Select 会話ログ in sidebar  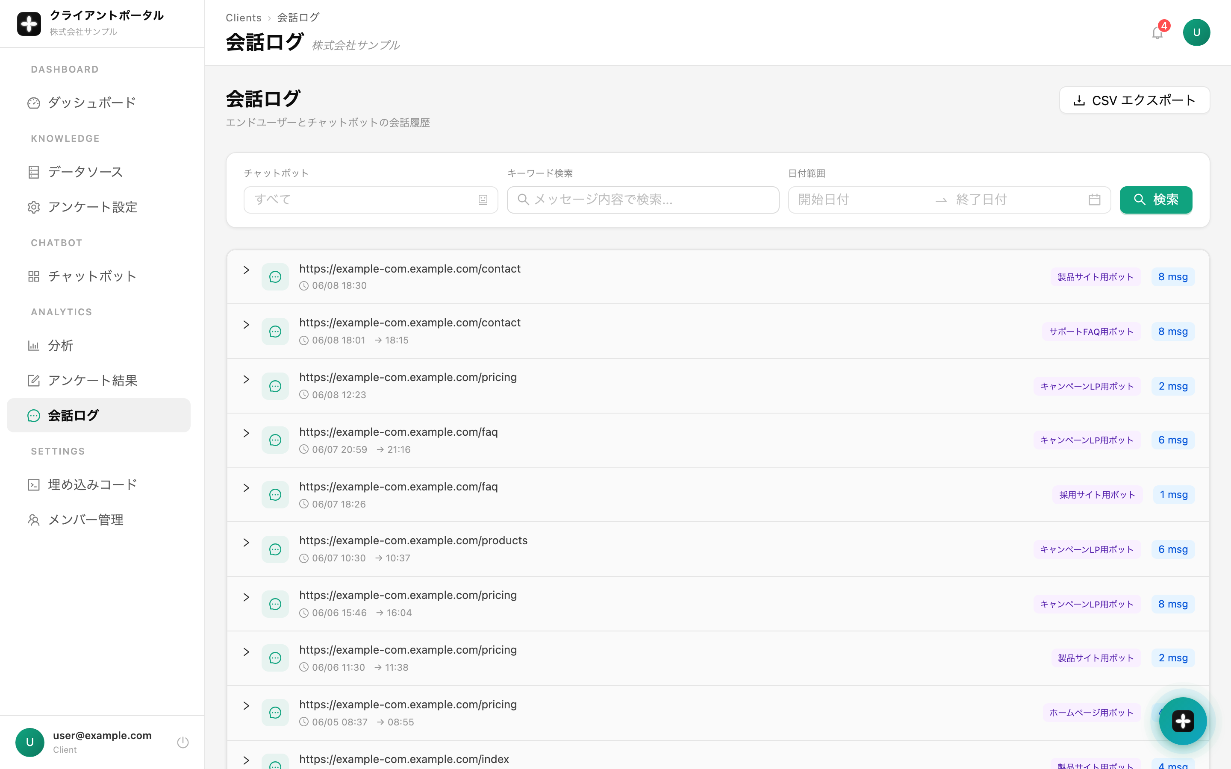click(99, 415)
